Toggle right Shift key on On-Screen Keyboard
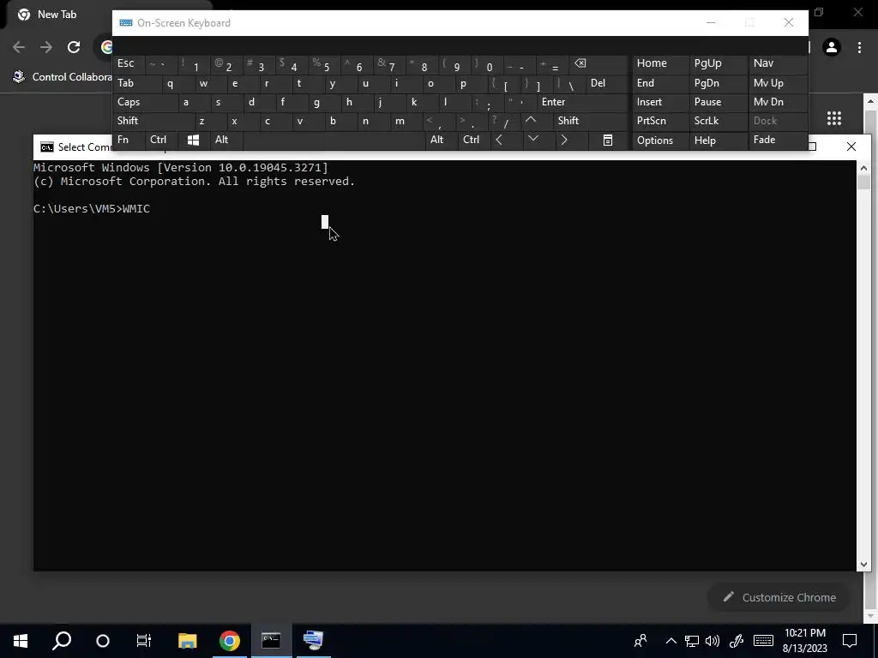The width and height of the screenshot is (878, 658). pos(591,121)
